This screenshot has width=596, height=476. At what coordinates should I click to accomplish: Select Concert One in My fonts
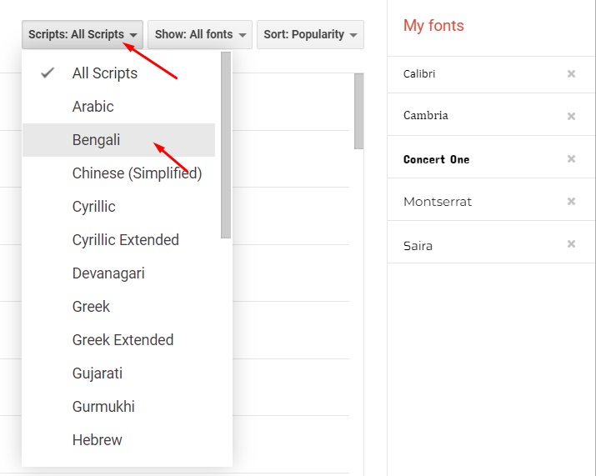(x=436, y=159)
